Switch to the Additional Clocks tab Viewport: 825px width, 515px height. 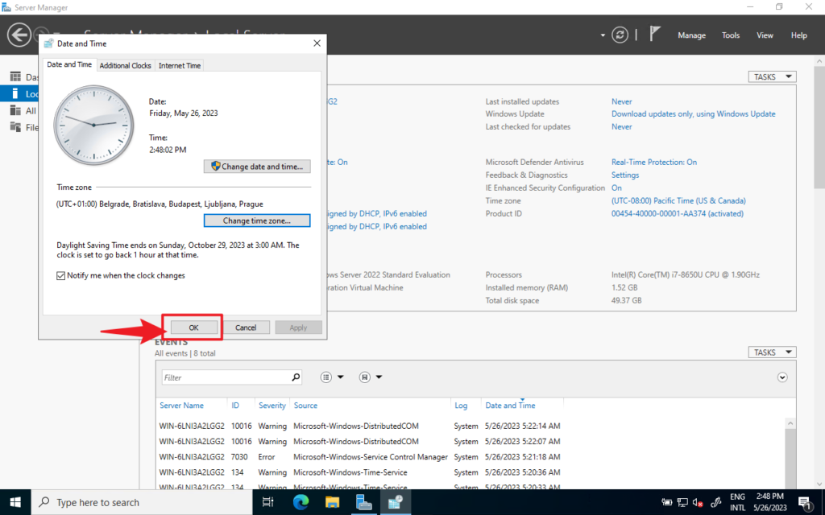pos(125,65)
